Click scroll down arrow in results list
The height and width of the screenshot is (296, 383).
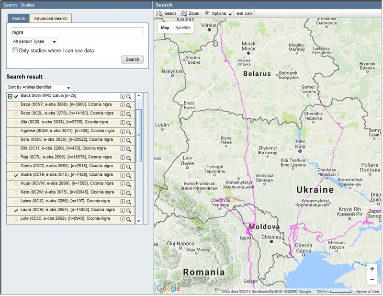click(x=139, y=221)
